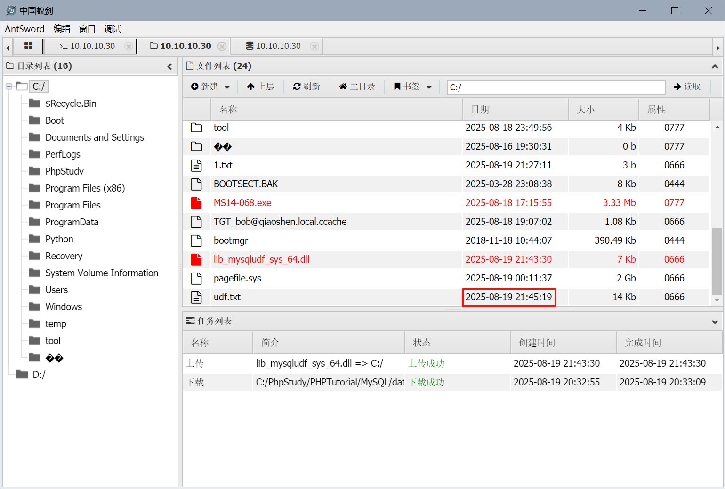725x489 pixels.
Task: Open the 新建 dropdown menu
Action: [210, 87]
